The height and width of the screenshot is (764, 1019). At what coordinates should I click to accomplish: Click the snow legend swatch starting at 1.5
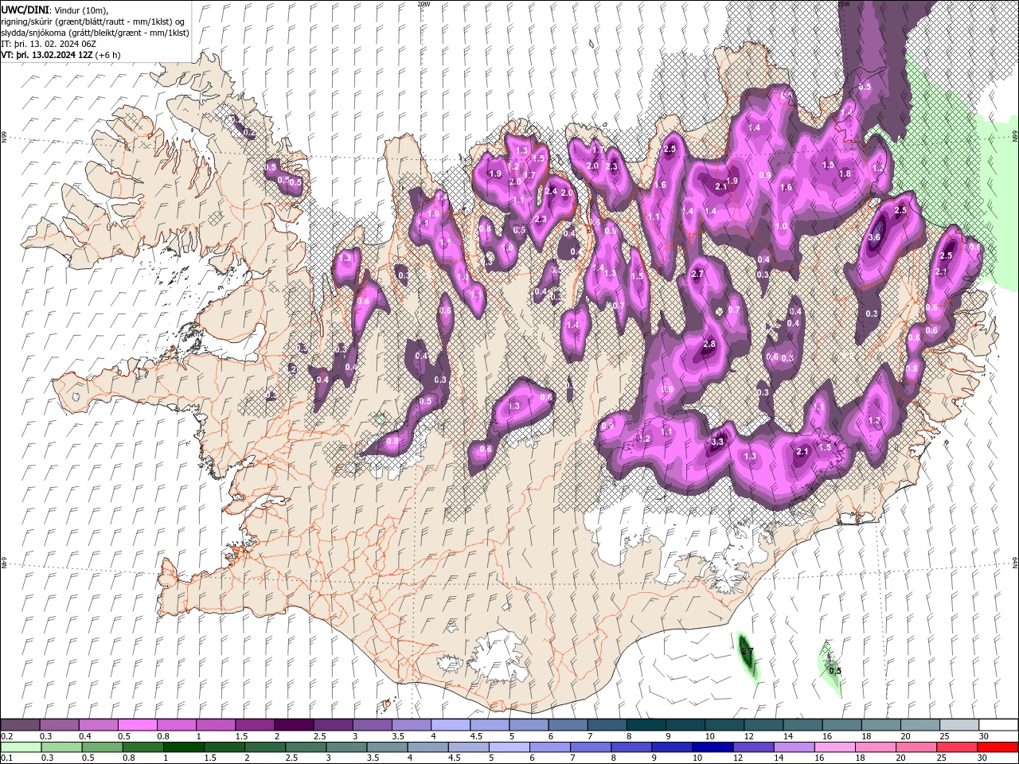click(x=255, y=725)
